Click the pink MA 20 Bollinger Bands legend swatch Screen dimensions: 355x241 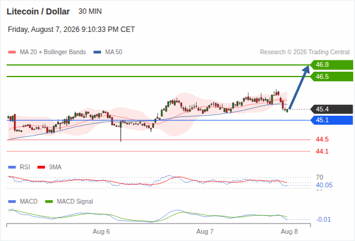click(x=12, y=52)
